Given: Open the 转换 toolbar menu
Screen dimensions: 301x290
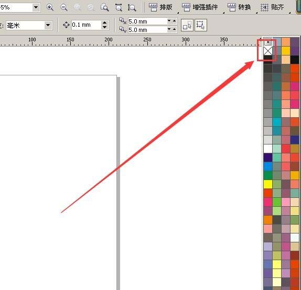Looking at the screenshot, I should tap(239, 7).
